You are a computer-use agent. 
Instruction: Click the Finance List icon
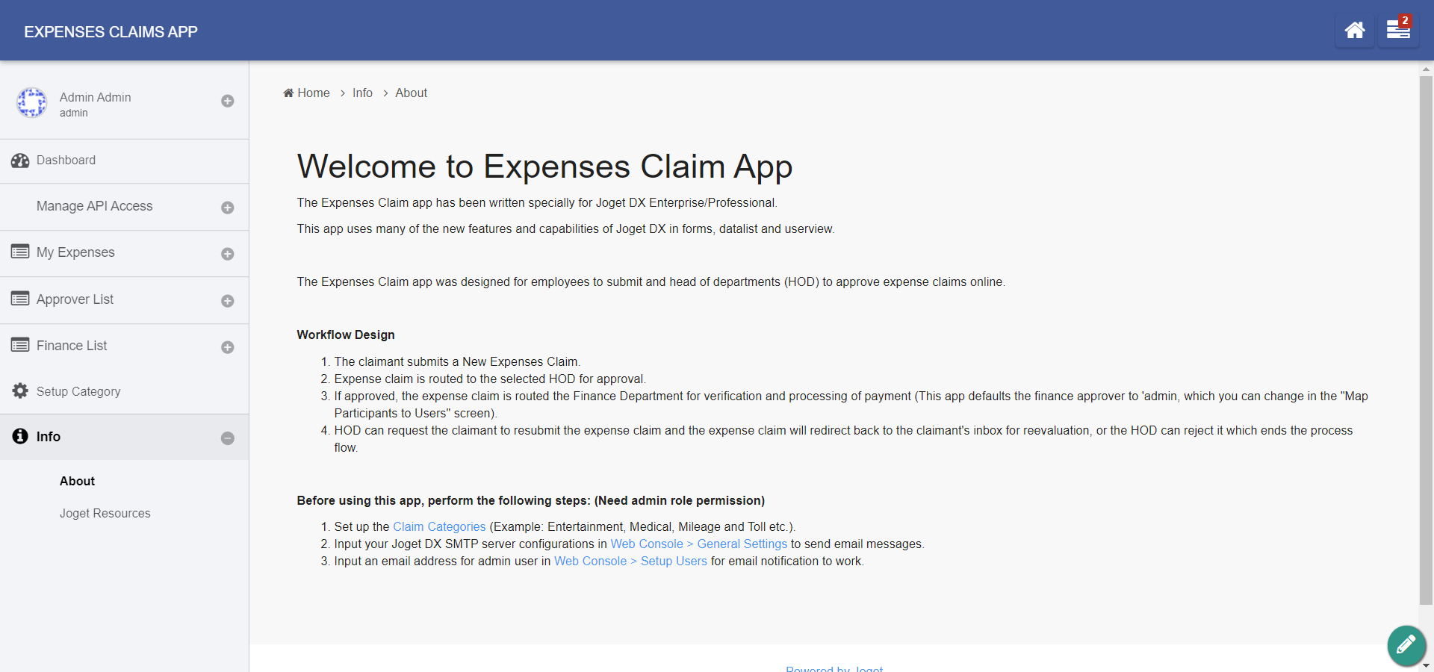tap(20, 346)
